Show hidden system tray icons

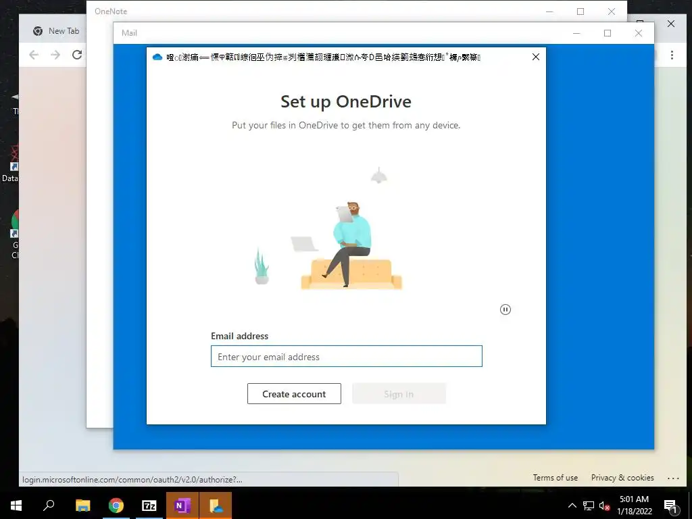572,505
